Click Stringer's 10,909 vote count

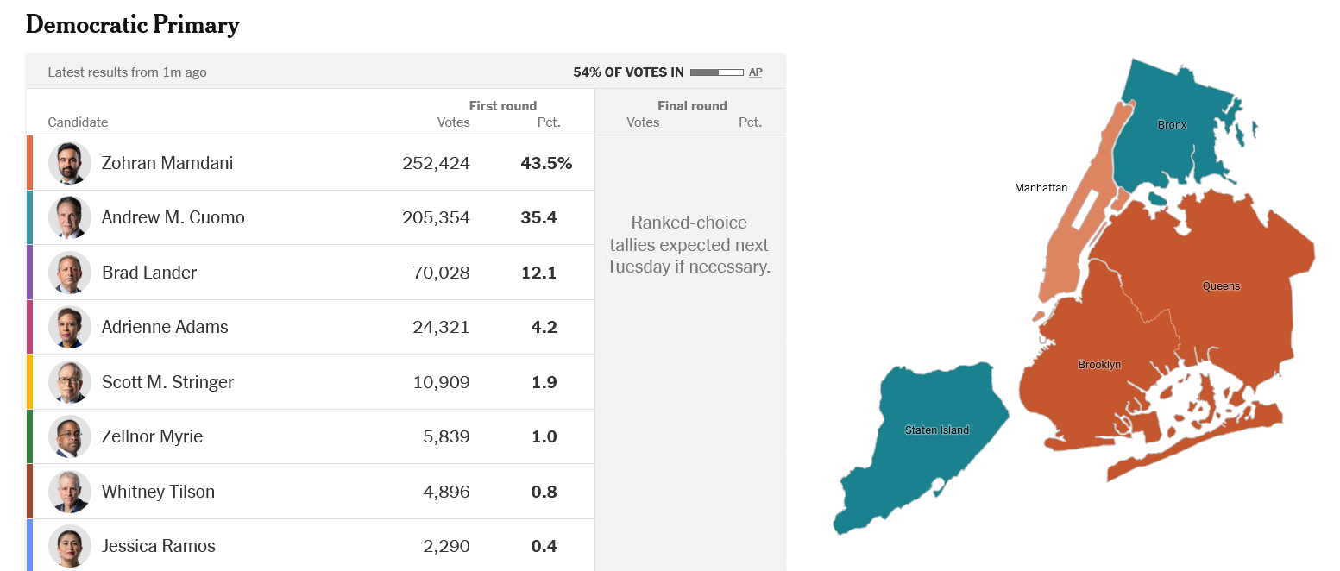click(442, 382)
